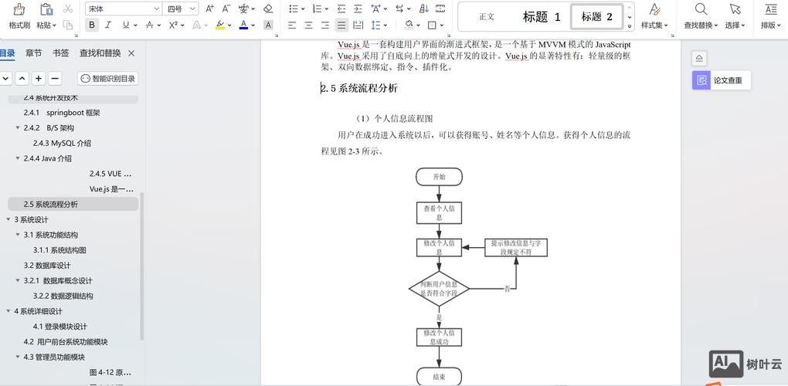Click the Copy icon beside 粘贴

pyautogui.click(x=68, y=25)
